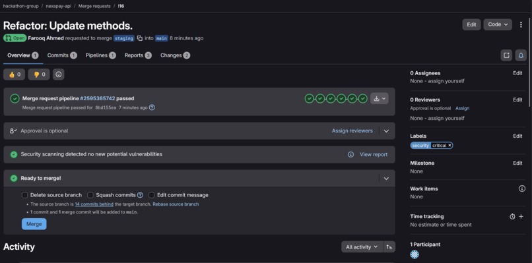Open the add emoji reaction picker
The image size is (532, 263).
(59, 74)
